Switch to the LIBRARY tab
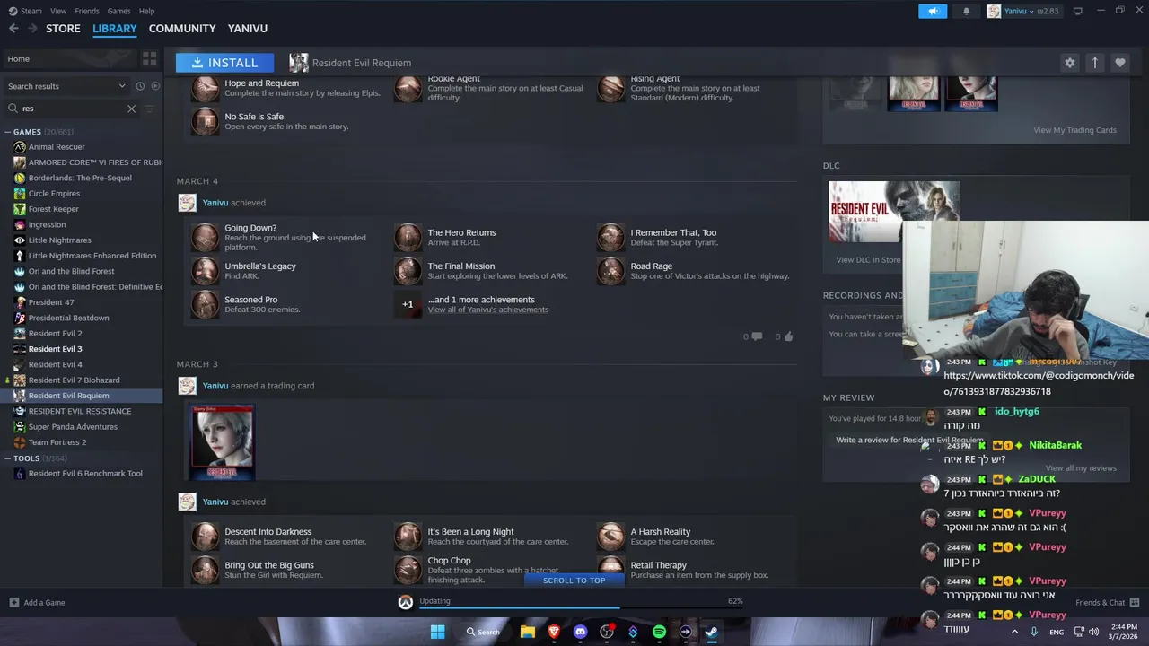1149x646 pixels. click(115, 29)
